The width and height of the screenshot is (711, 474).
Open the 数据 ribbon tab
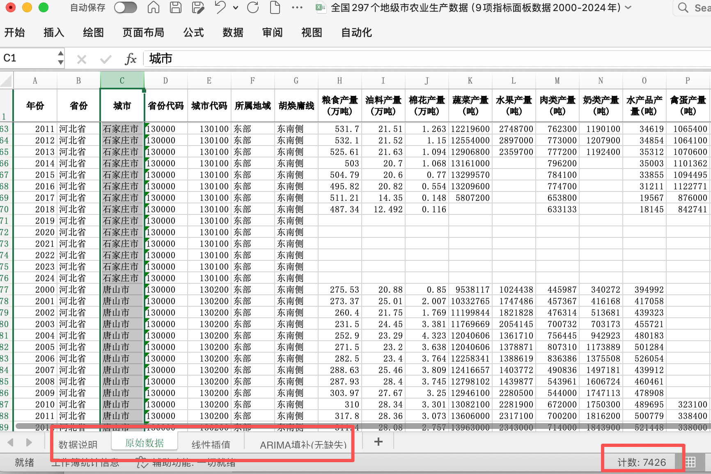point(233,32)
